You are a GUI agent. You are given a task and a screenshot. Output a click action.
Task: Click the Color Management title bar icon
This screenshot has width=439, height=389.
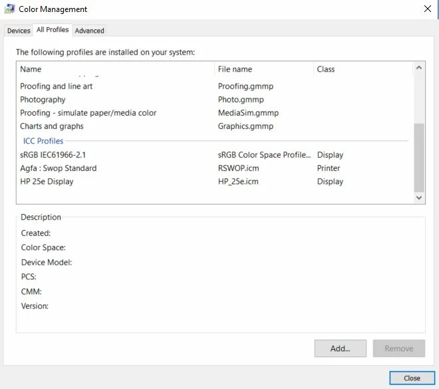click(9, 9)
